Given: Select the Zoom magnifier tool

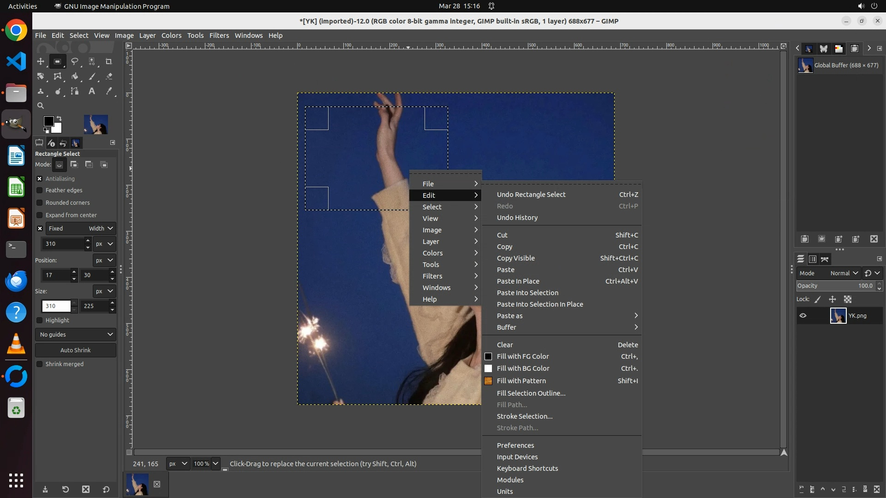Looking at the screenshot, I should 41,106.
